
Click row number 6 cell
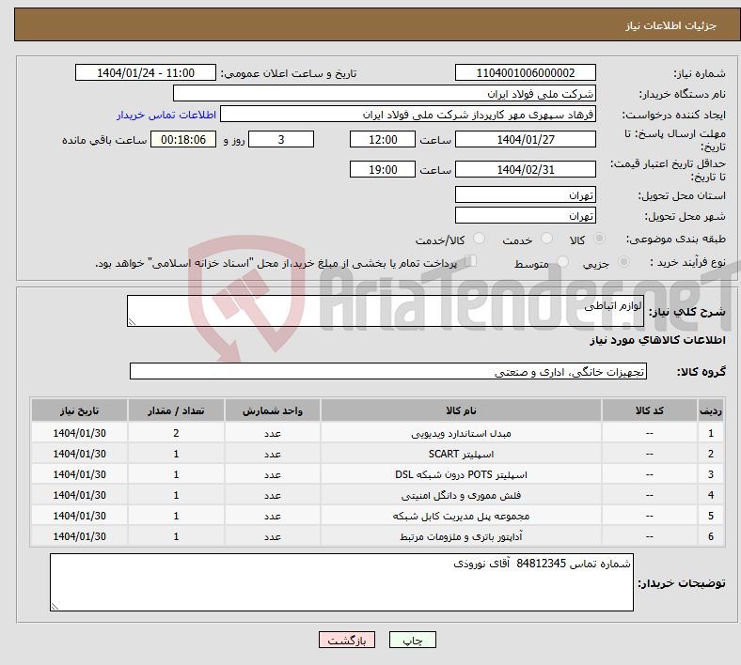point(711,536)
